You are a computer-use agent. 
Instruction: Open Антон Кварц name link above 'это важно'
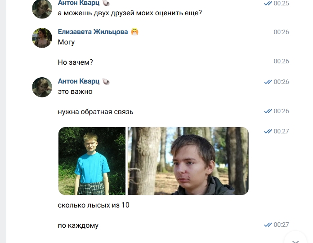[x=79, y=81]
